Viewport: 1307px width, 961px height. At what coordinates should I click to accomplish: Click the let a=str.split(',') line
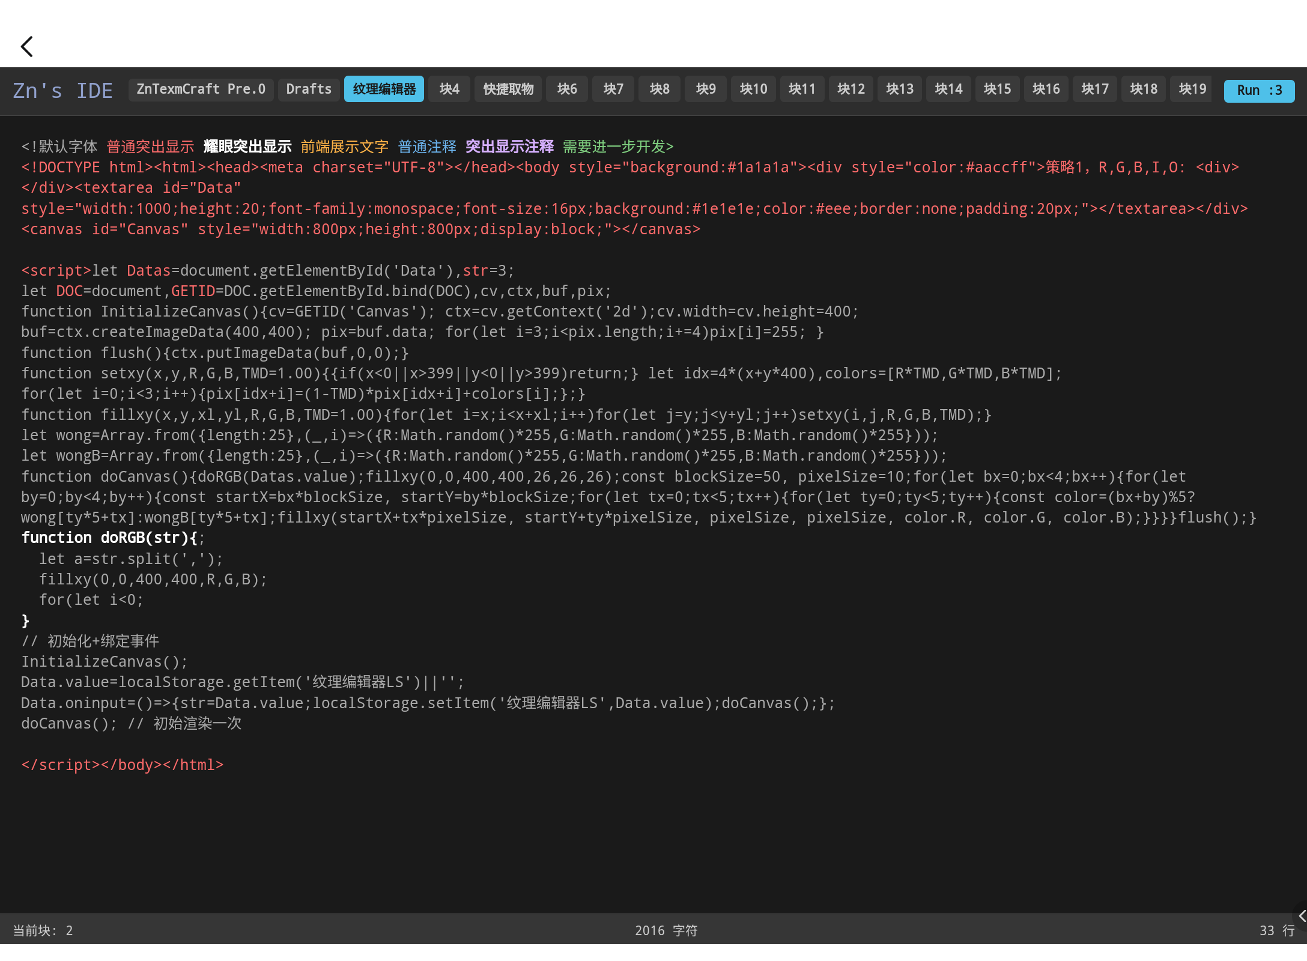click(x=131, y=559)
